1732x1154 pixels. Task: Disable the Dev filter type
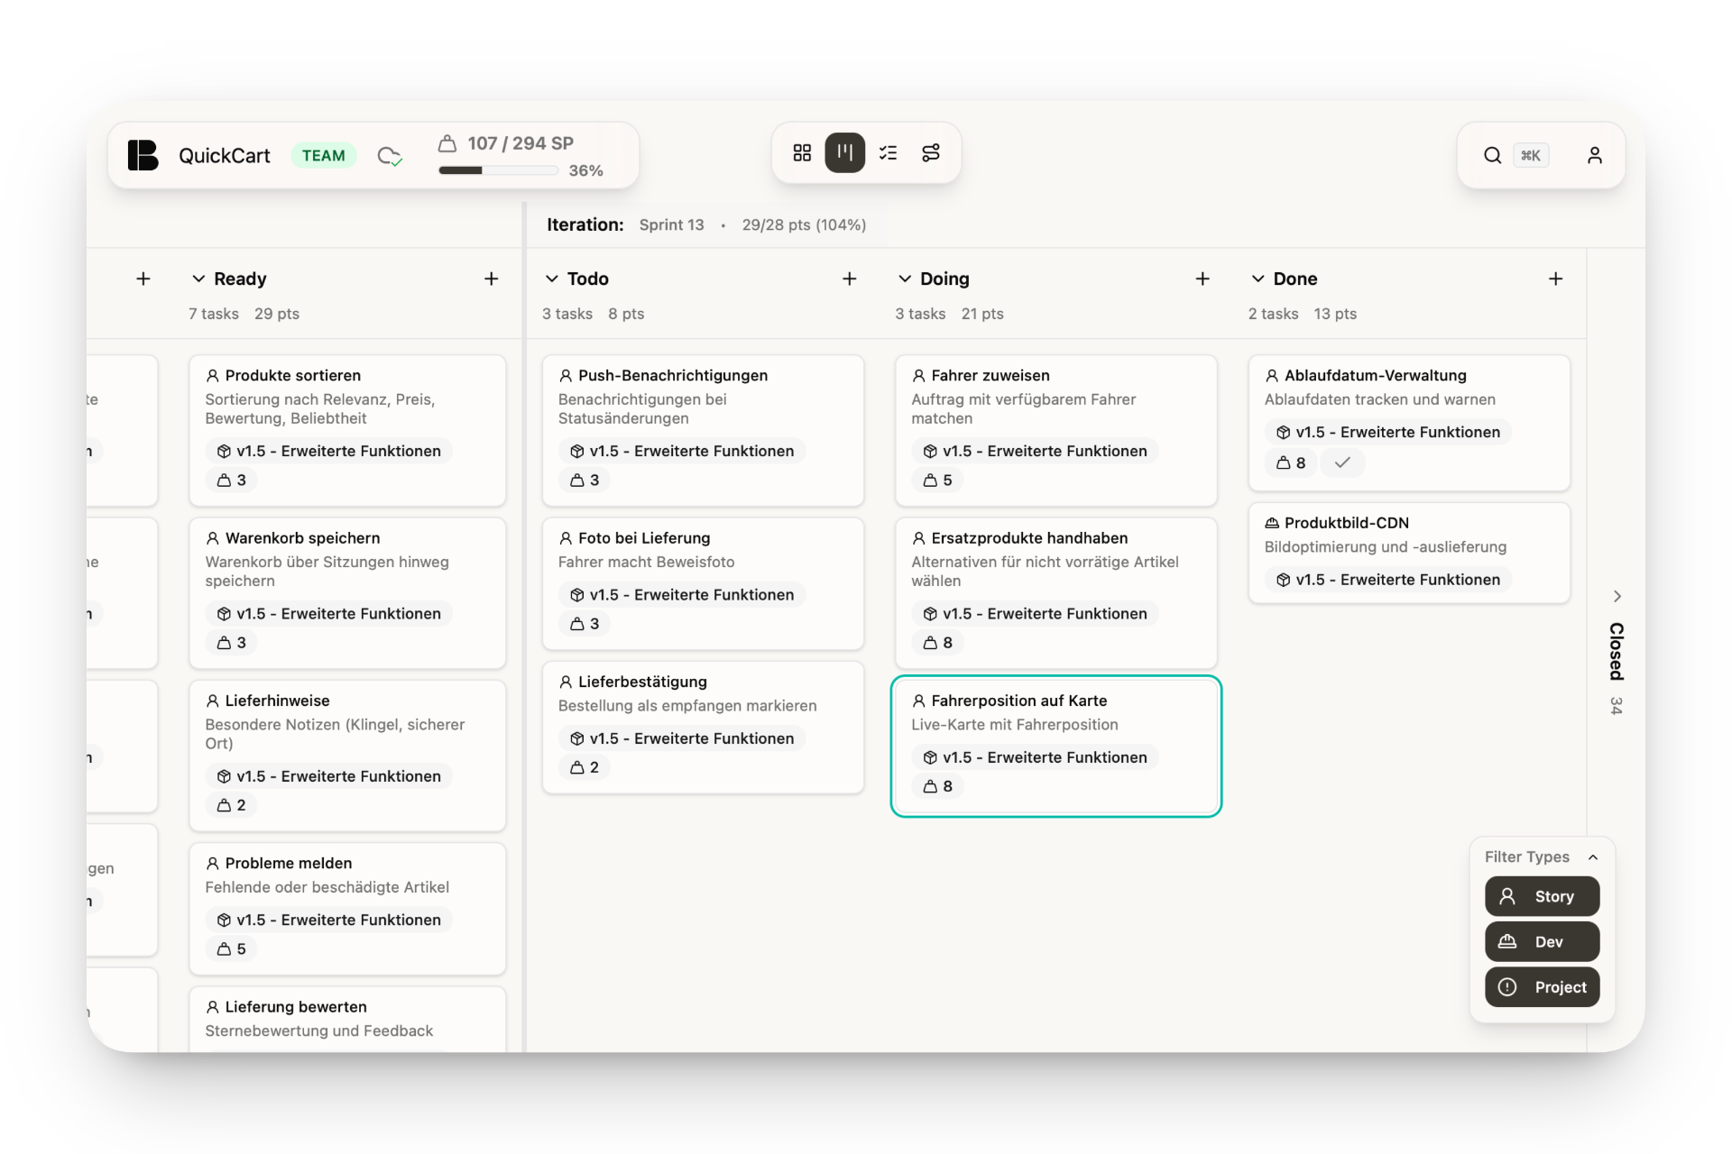[x=1541, y=941]
